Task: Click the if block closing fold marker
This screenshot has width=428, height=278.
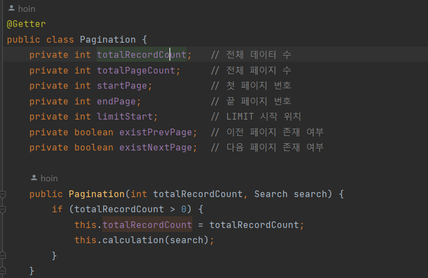Action: coord(3,255)
